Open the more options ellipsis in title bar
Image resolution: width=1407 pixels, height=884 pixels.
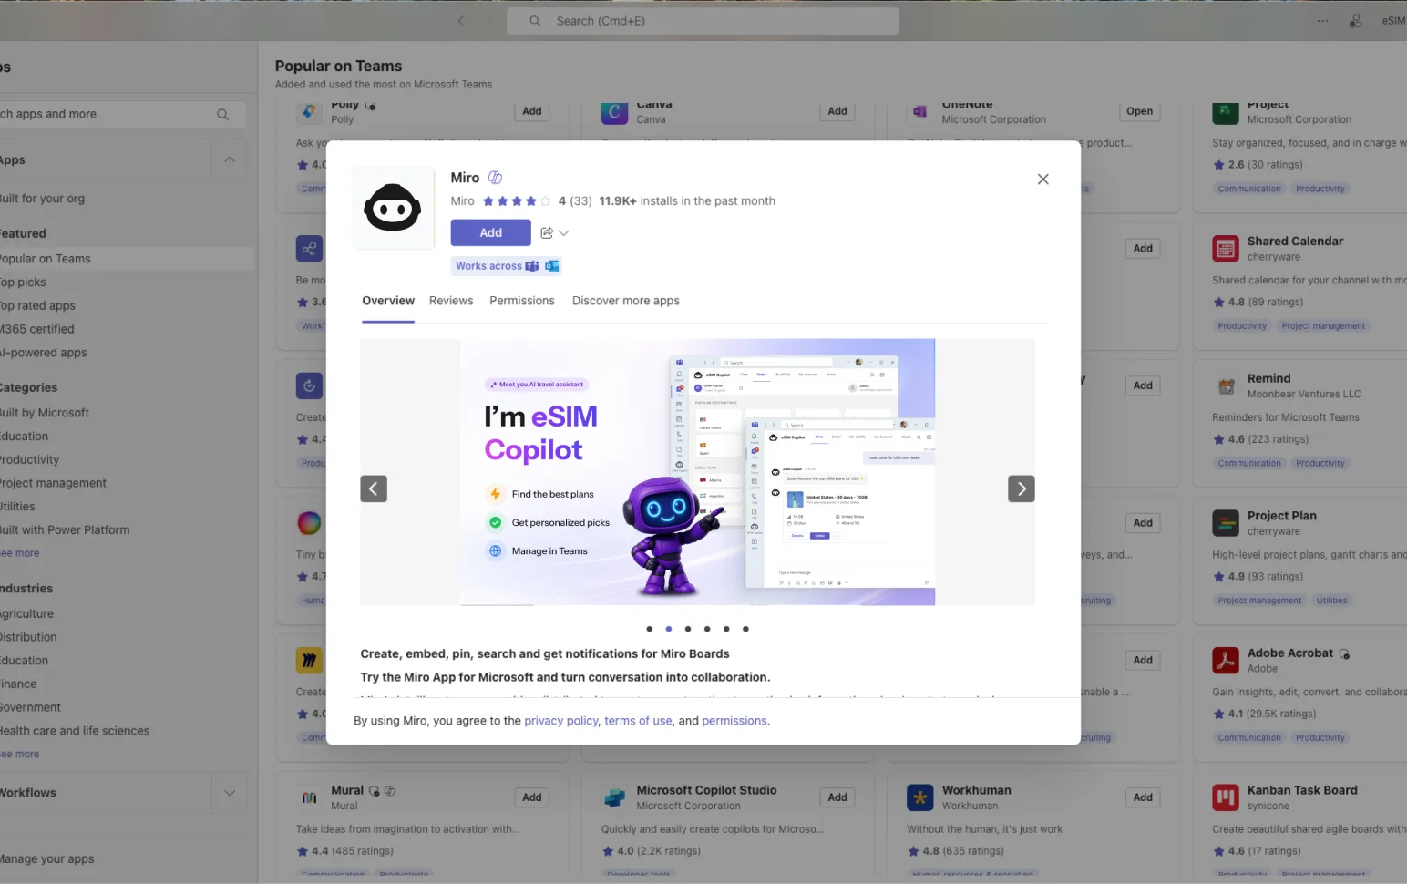click(x=1322, y=21)
